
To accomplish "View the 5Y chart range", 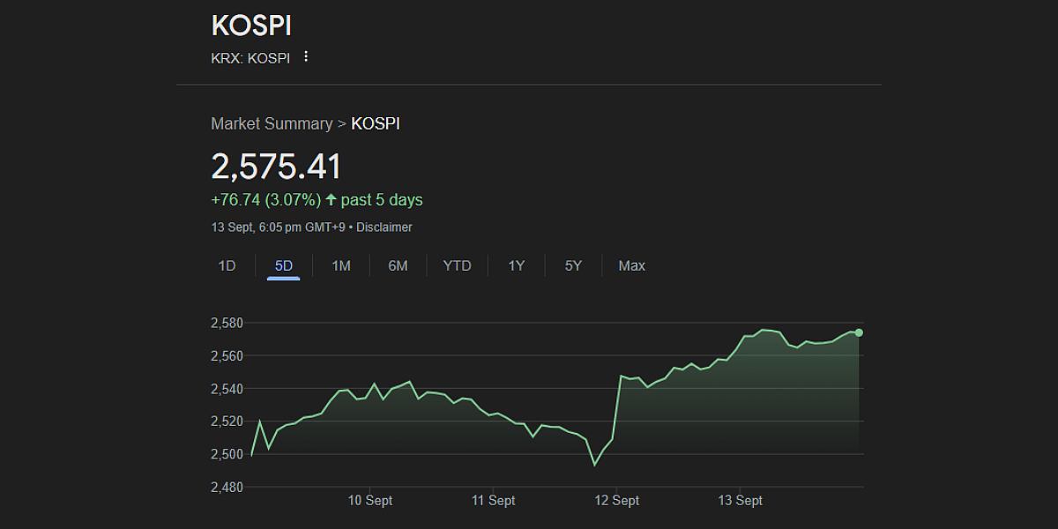I will pos(573,265).
